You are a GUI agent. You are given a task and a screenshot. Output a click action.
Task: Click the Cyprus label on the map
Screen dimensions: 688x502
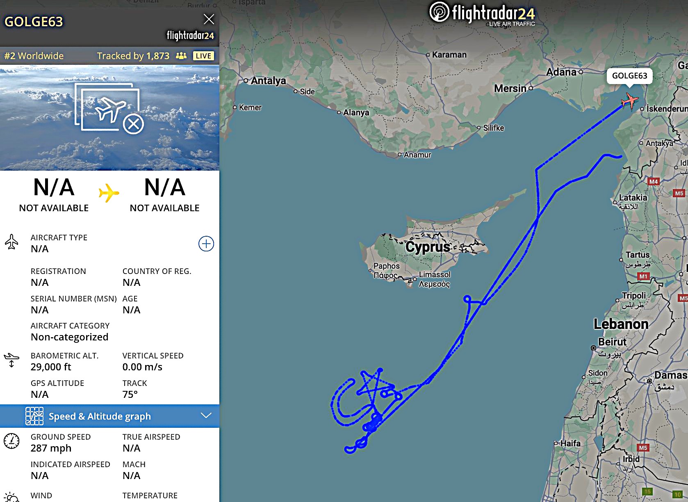pos(428,247)
